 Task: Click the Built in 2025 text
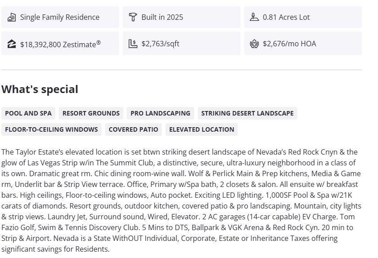162,18
